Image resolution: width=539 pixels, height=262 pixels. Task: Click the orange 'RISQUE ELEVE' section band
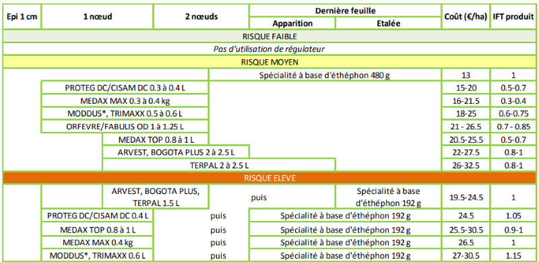pyautogui.click(x=269, y=178)
